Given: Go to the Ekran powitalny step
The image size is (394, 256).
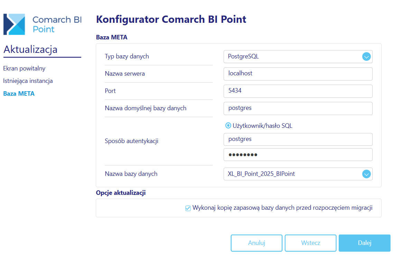Looking at the screenshot, I should pos(24,68).
